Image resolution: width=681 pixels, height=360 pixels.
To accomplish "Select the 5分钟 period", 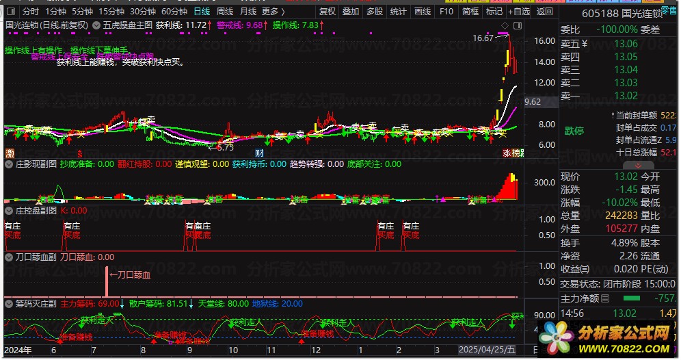I will point(82,12).
